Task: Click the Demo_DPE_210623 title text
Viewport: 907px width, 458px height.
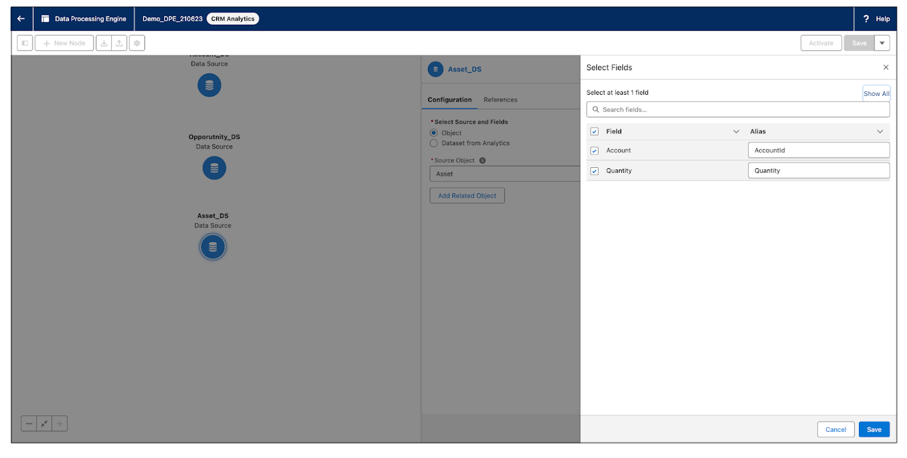Action: point(172,19)
